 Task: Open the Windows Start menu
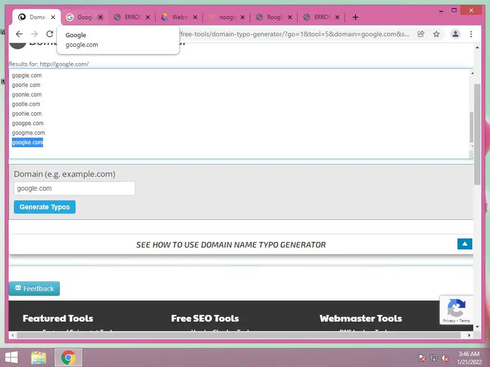click(x=11, y=357)
